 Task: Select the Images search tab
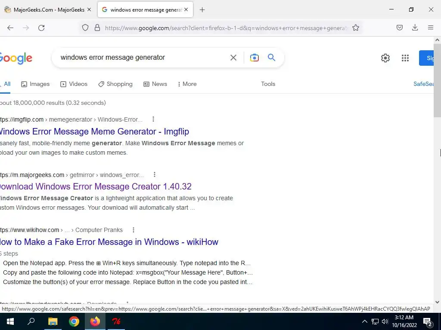[35, 84]
